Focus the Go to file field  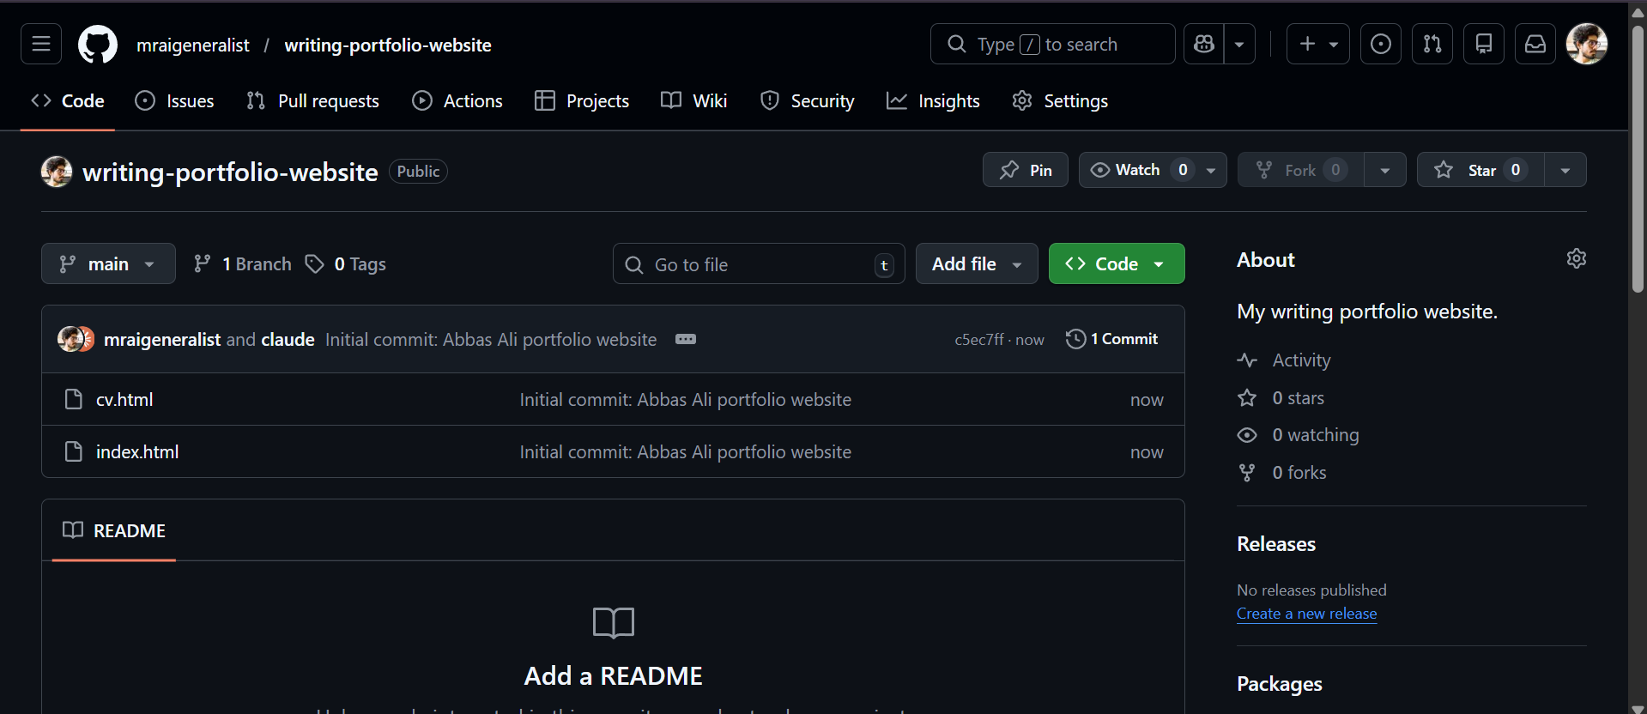(759, 263)
